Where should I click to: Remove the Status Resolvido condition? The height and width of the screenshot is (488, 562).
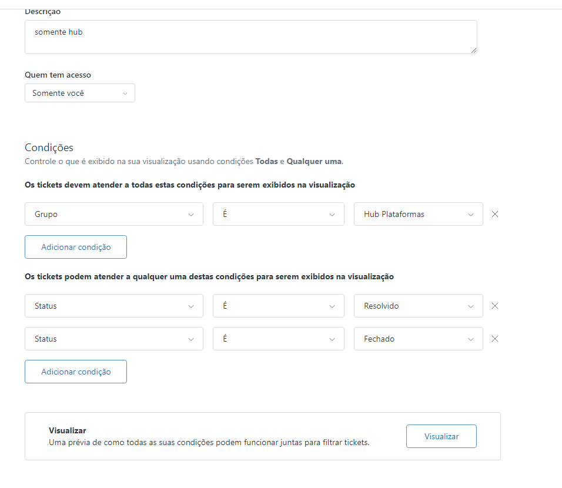pos(495,306)
